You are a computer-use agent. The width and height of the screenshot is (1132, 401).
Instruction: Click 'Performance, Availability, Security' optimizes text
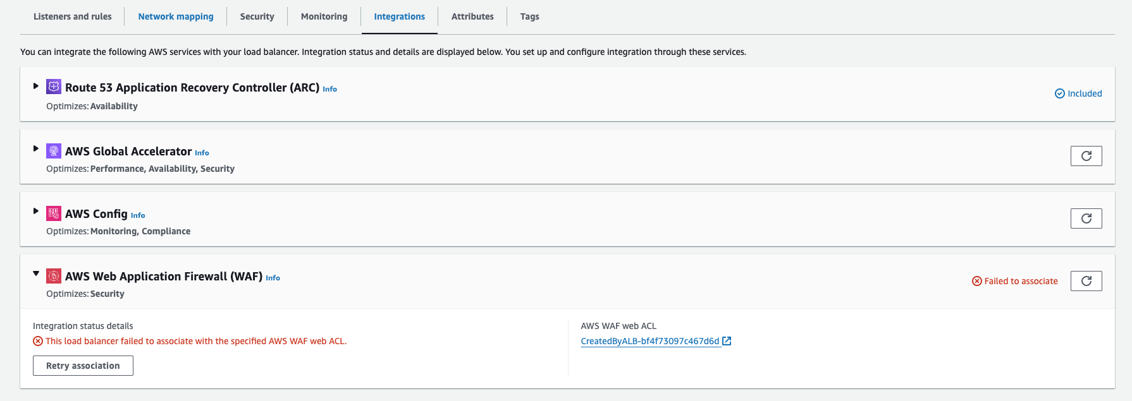pos(163,169)
